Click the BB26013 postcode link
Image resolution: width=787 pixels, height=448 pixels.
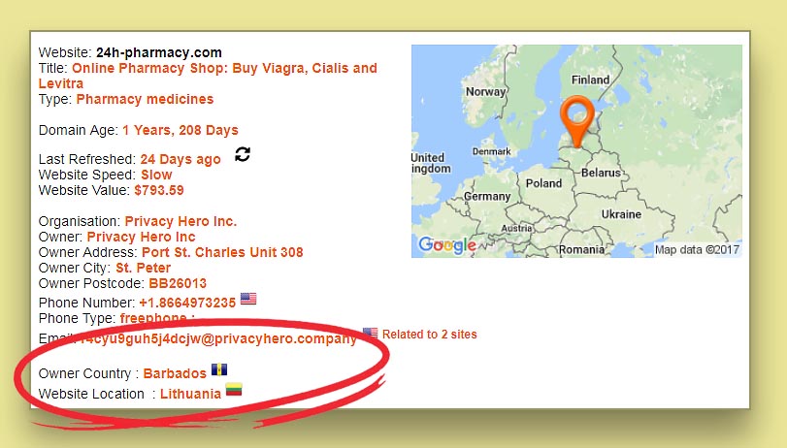pyautogui.click(x=178, y=283)
